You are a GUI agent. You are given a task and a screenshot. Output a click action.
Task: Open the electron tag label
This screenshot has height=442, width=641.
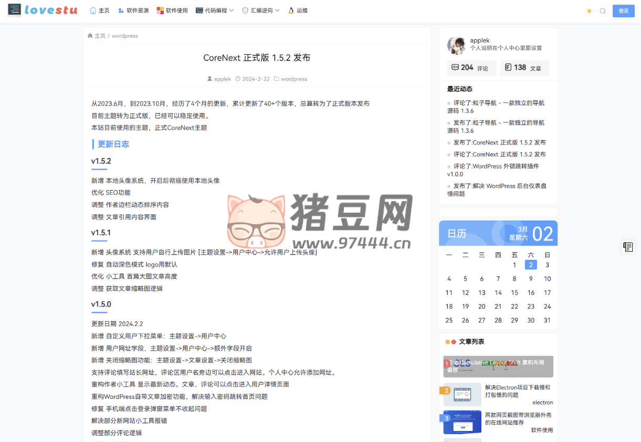(542, 403)
